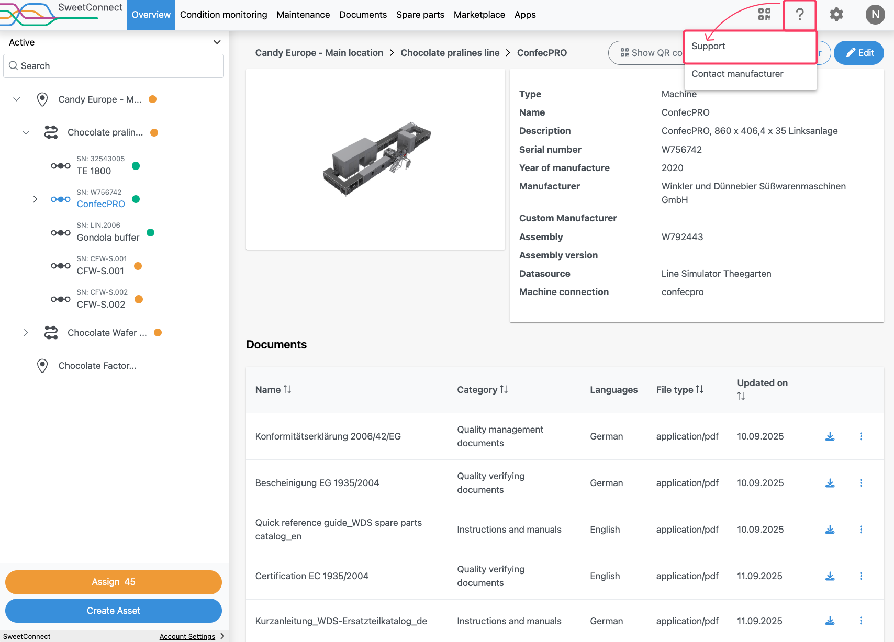Click the Chocolate Factory location pin icon
Screen dimensions: 894x642
42,366
